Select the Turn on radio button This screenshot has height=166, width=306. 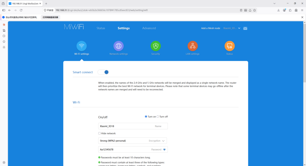coord(146,117)
